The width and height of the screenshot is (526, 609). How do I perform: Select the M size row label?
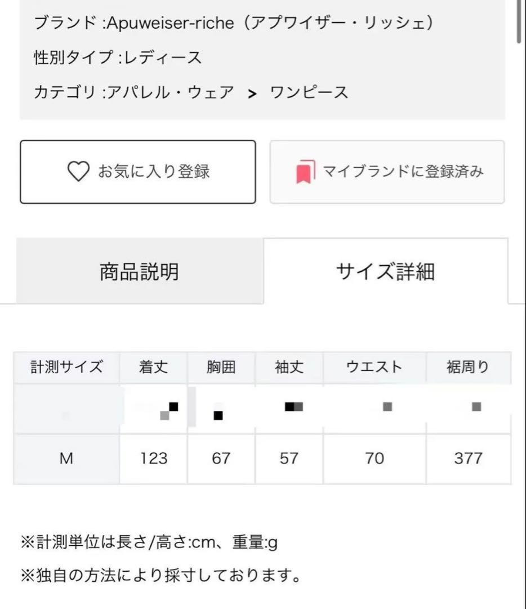point(66,458)
